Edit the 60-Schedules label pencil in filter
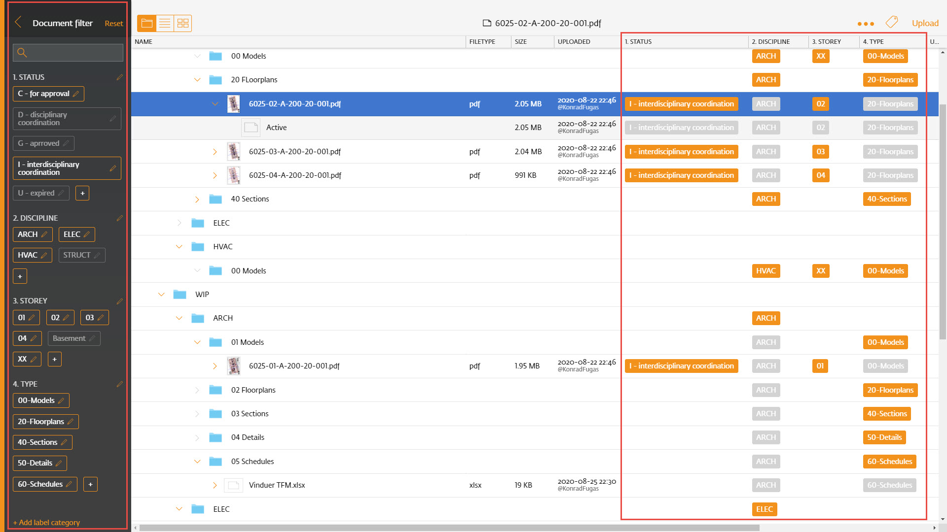 (x=69, y=484)
